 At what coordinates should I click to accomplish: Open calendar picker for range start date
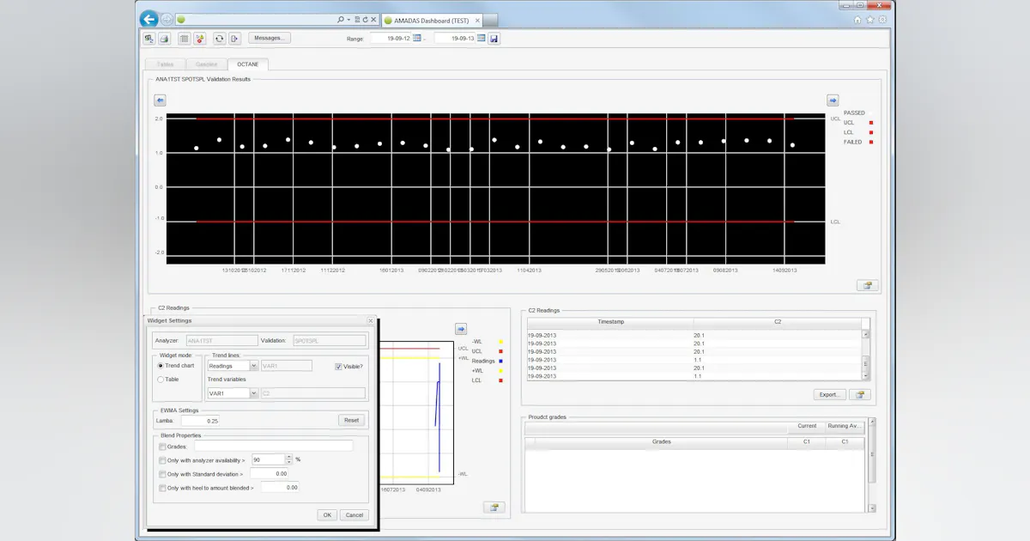pyautogui.click(x=417, y=38)
